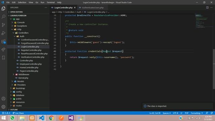Open the View menu
This screenshot has width=215, height=121.
click(31, 2)
